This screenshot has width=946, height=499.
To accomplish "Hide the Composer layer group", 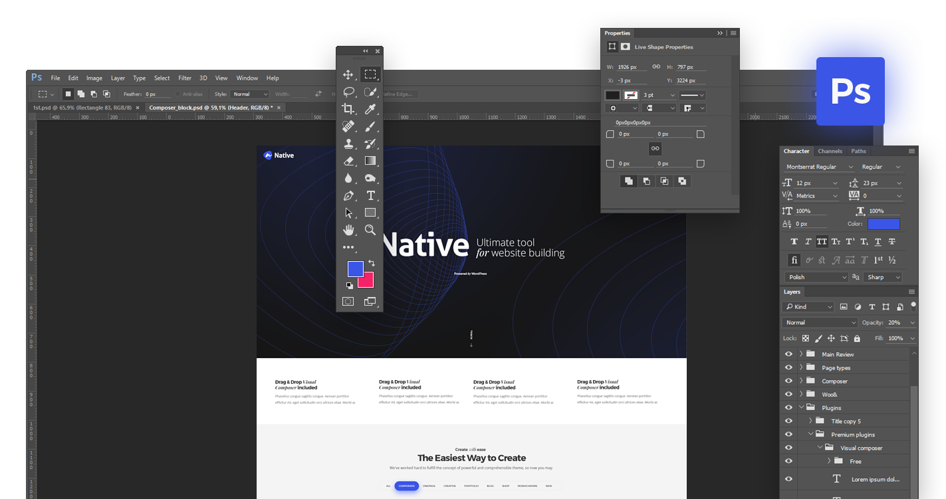I will (x=788, y=381).
